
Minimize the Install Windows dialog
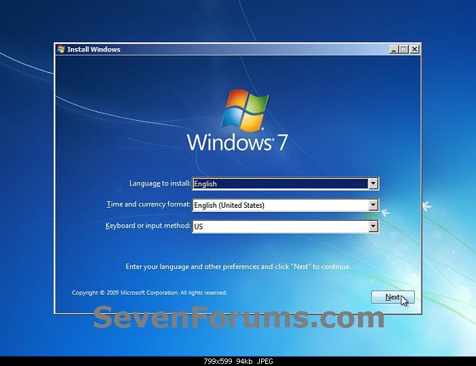click(x=394, y=49)
